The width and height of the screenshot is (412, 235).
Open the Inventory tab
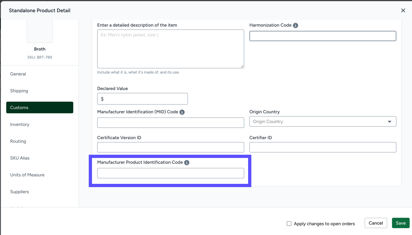[40, 124]
